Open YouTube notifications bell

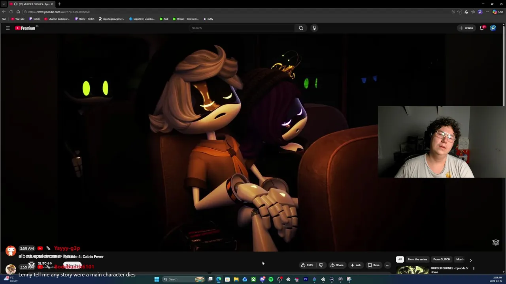click(482, 28)
